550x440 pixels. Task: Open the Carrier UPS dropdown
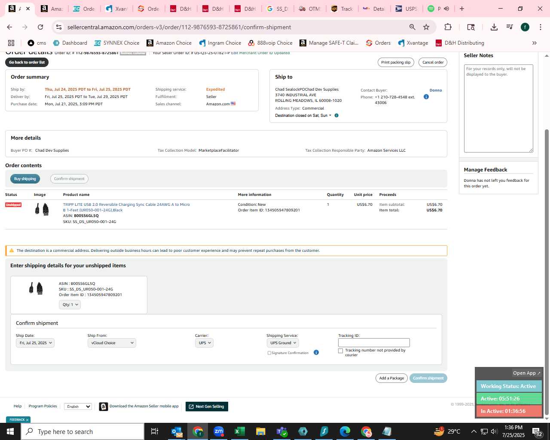pos(204,343)
